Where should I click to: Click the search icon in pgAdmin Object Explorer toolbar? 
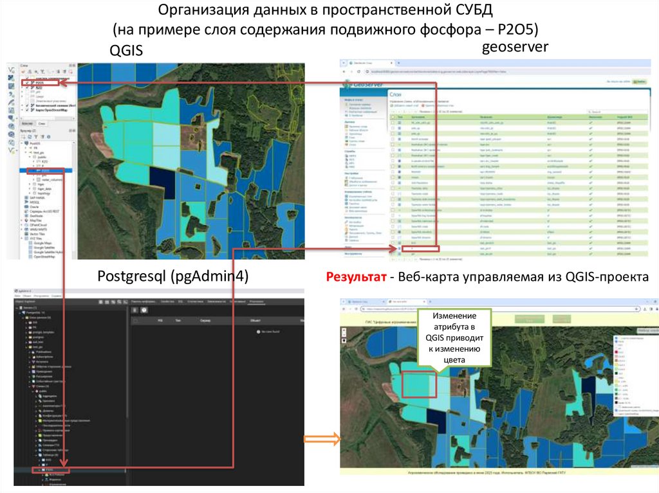click(x=119, y=301)
